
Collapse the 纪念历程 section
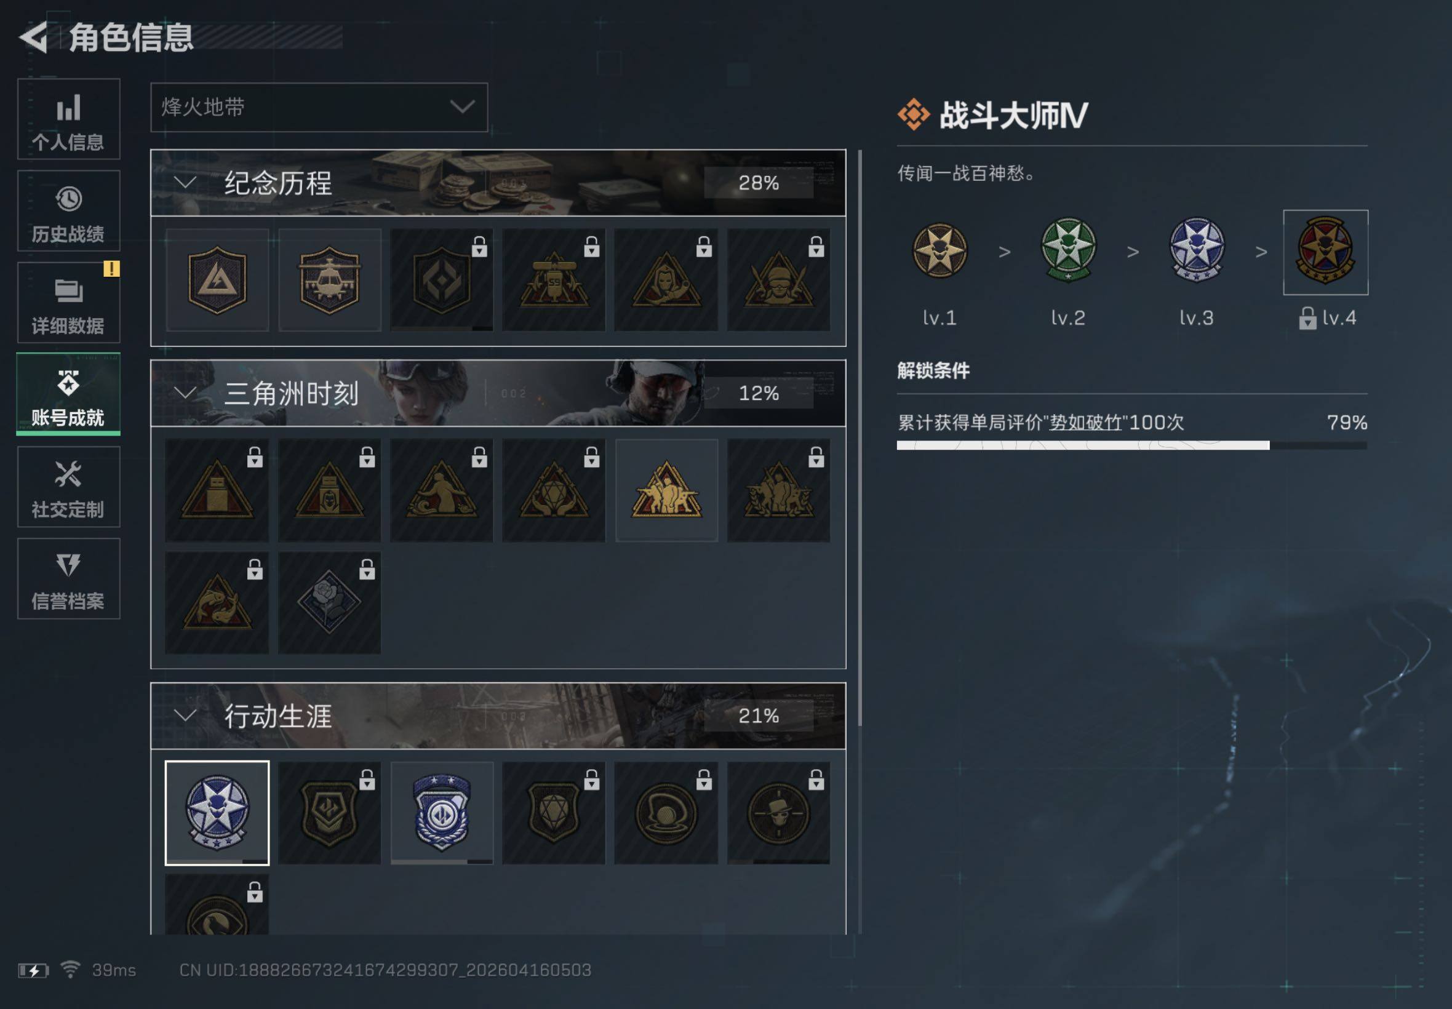185,183
